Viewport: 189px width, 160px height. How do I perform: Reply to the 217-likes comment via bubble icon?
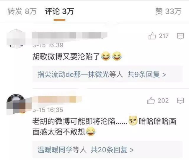(180, 36)
